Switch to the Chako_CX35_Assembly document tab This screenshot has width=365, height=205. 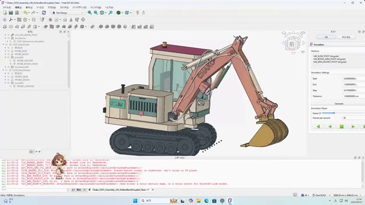(120, 190)
